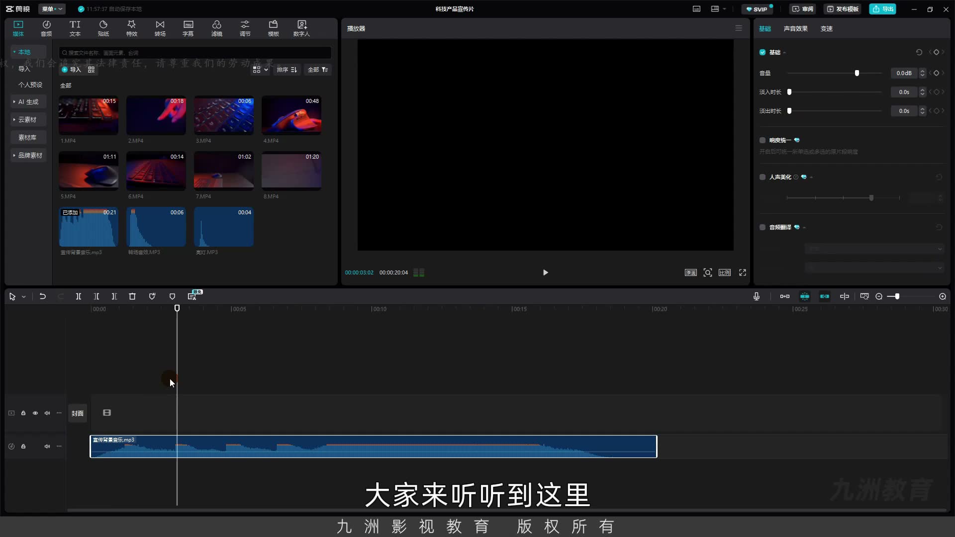Viewport: 955px width, 537px height.
Task: Enable the 音频翻译 checkbox
Action: (x=763, y=227)
